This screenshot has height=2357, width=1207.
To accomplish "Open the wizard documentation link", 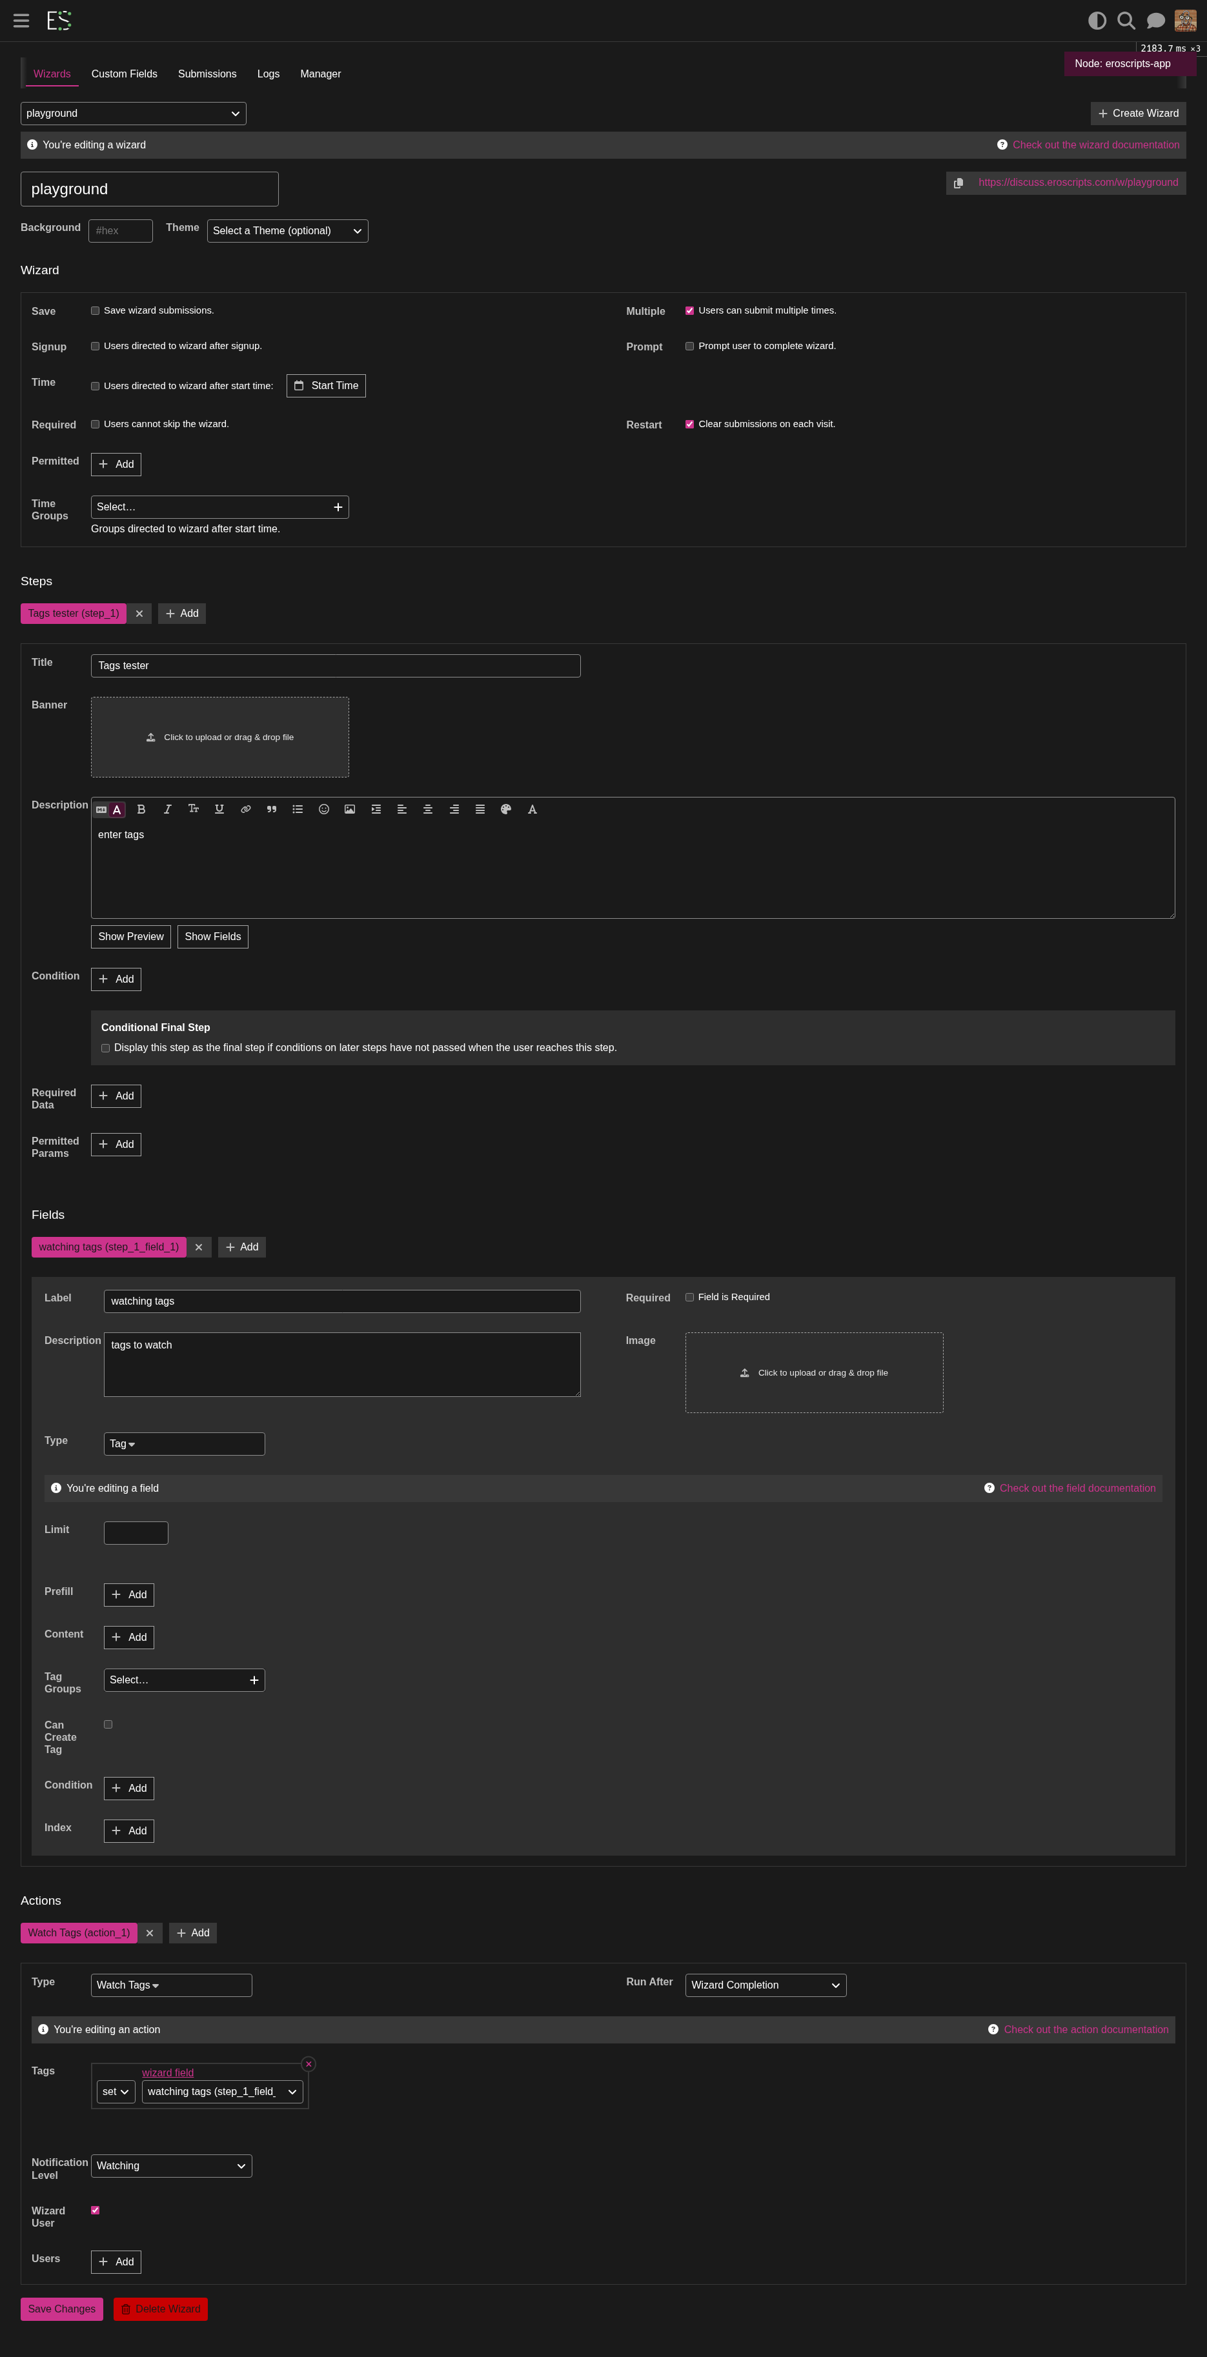I will tap(1095, 145).
